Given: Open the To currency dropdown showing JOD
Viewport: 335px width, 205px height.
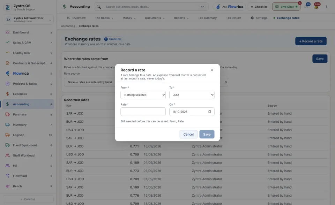Looking at the screenshot, I should pyautogui.click(x=192, y=95).
